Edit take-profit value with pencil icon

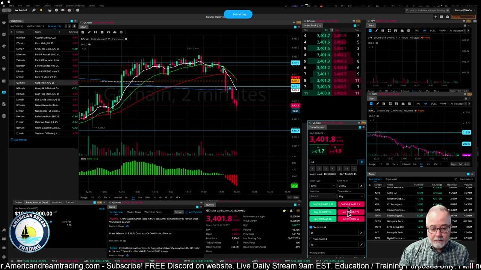(361, 244)
